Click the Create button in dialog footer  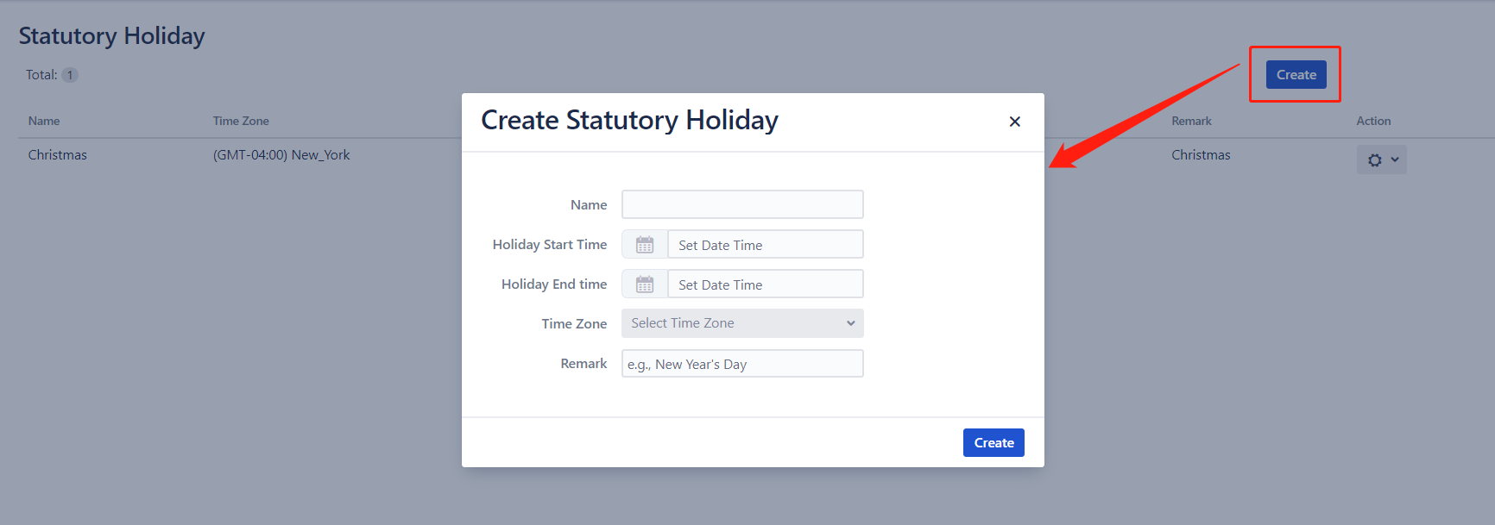click(994, 443)
